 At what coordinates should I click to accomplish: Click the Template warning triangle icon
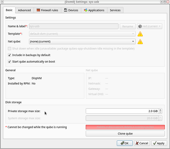point(140,34)
